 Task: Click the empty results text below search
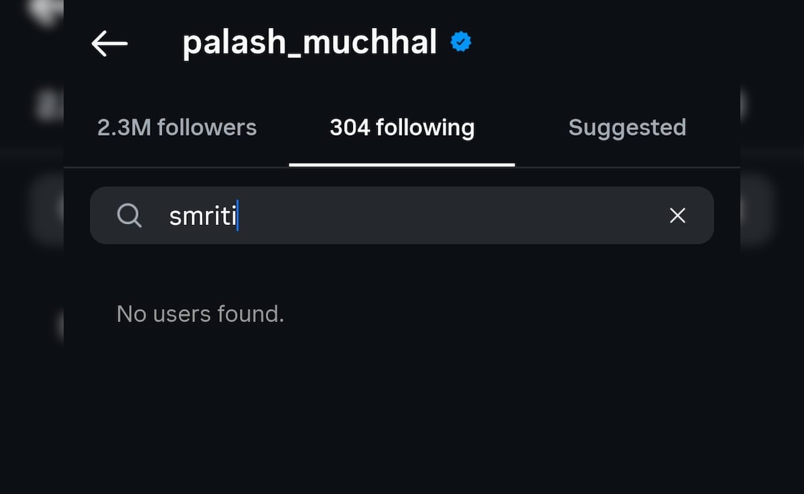200,313
